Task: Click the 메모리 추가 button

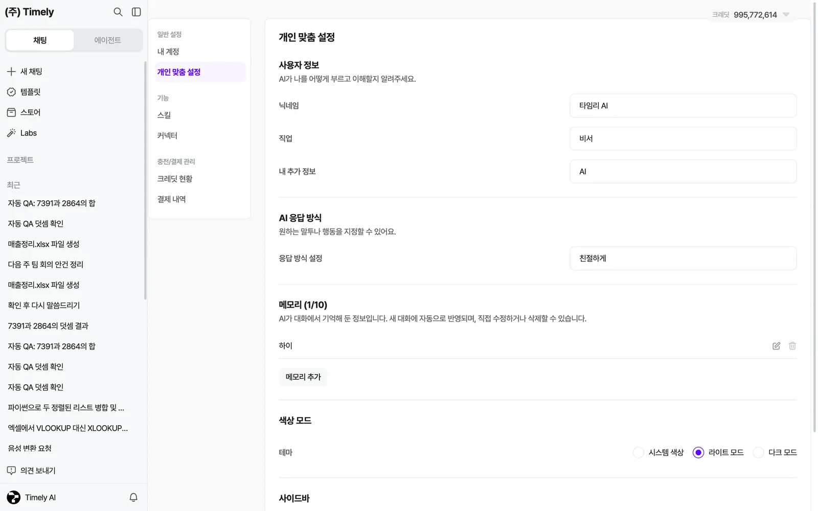Action: 303,377
